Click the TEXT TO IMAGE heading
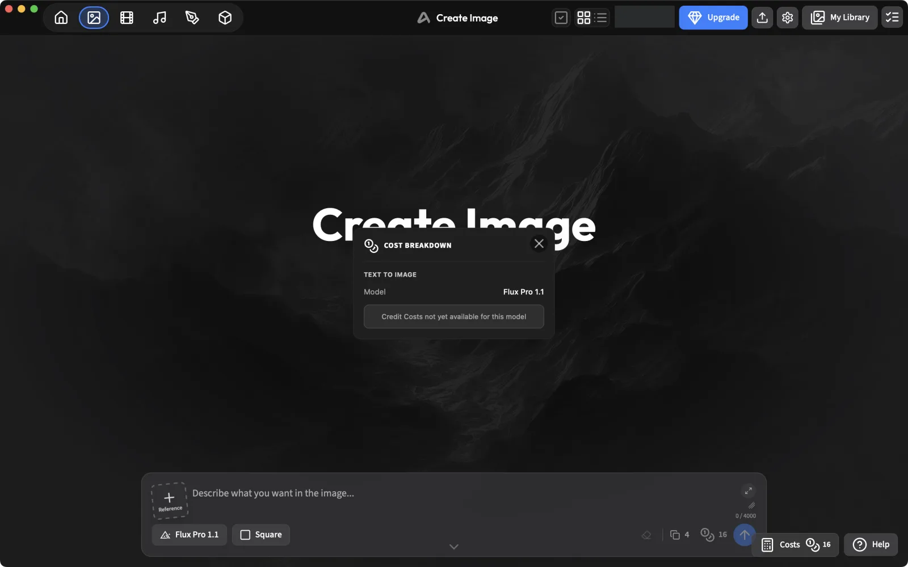The height and width of the screenshot is (567, 908). [x=390, y=274]
